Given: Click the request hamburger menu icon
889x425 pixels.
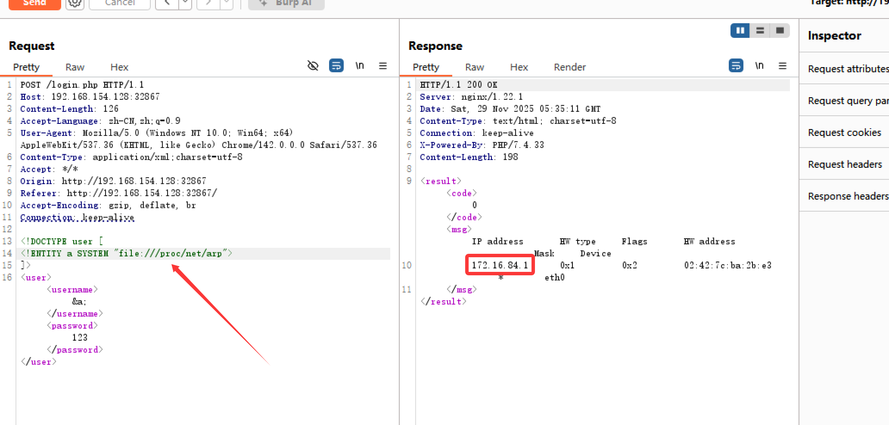Looking at the screenshot, I should 382,66.
